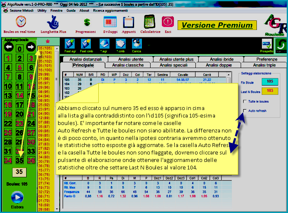Open the Prospetto HTML report icon
Image resolution: width=288 pixels, height=213 pixels.
pyautogui.click(x=266, y=44)
